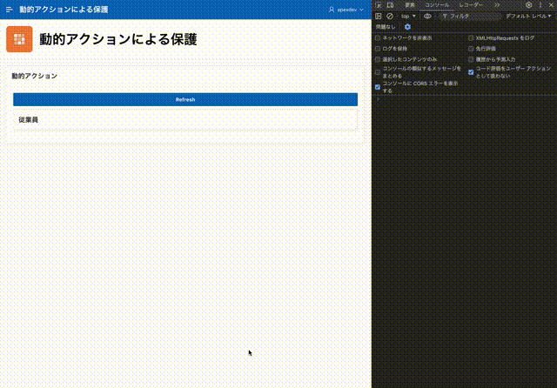This screenshot has width=557, height=388.
Task: Focus the フィルタ input field
Action: pyautogui.click(x=470, y=16)
